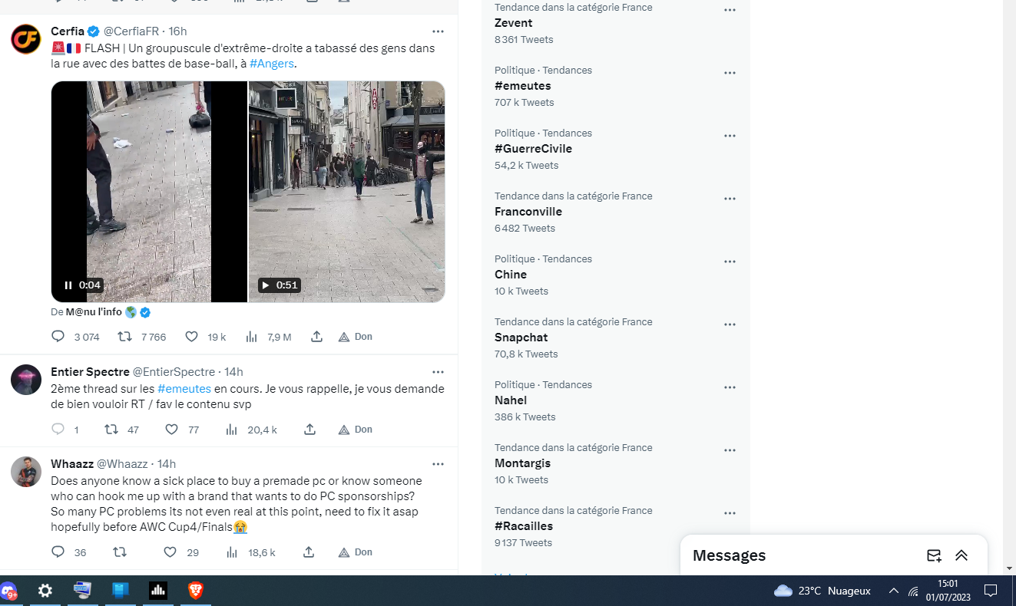
Task: Pause the first video at 0:04
Action: tap(68, 285)
